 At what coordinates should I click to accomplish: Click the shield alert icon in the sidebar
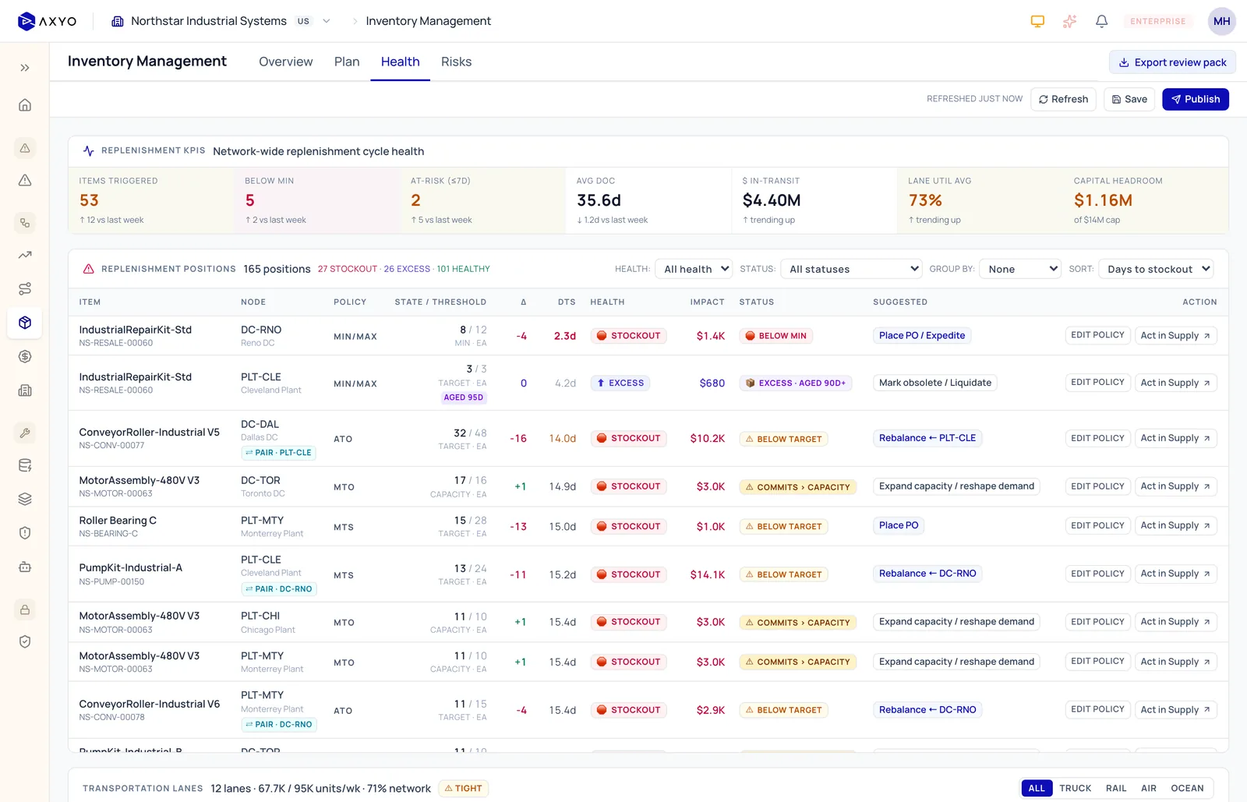click(25, 533)
